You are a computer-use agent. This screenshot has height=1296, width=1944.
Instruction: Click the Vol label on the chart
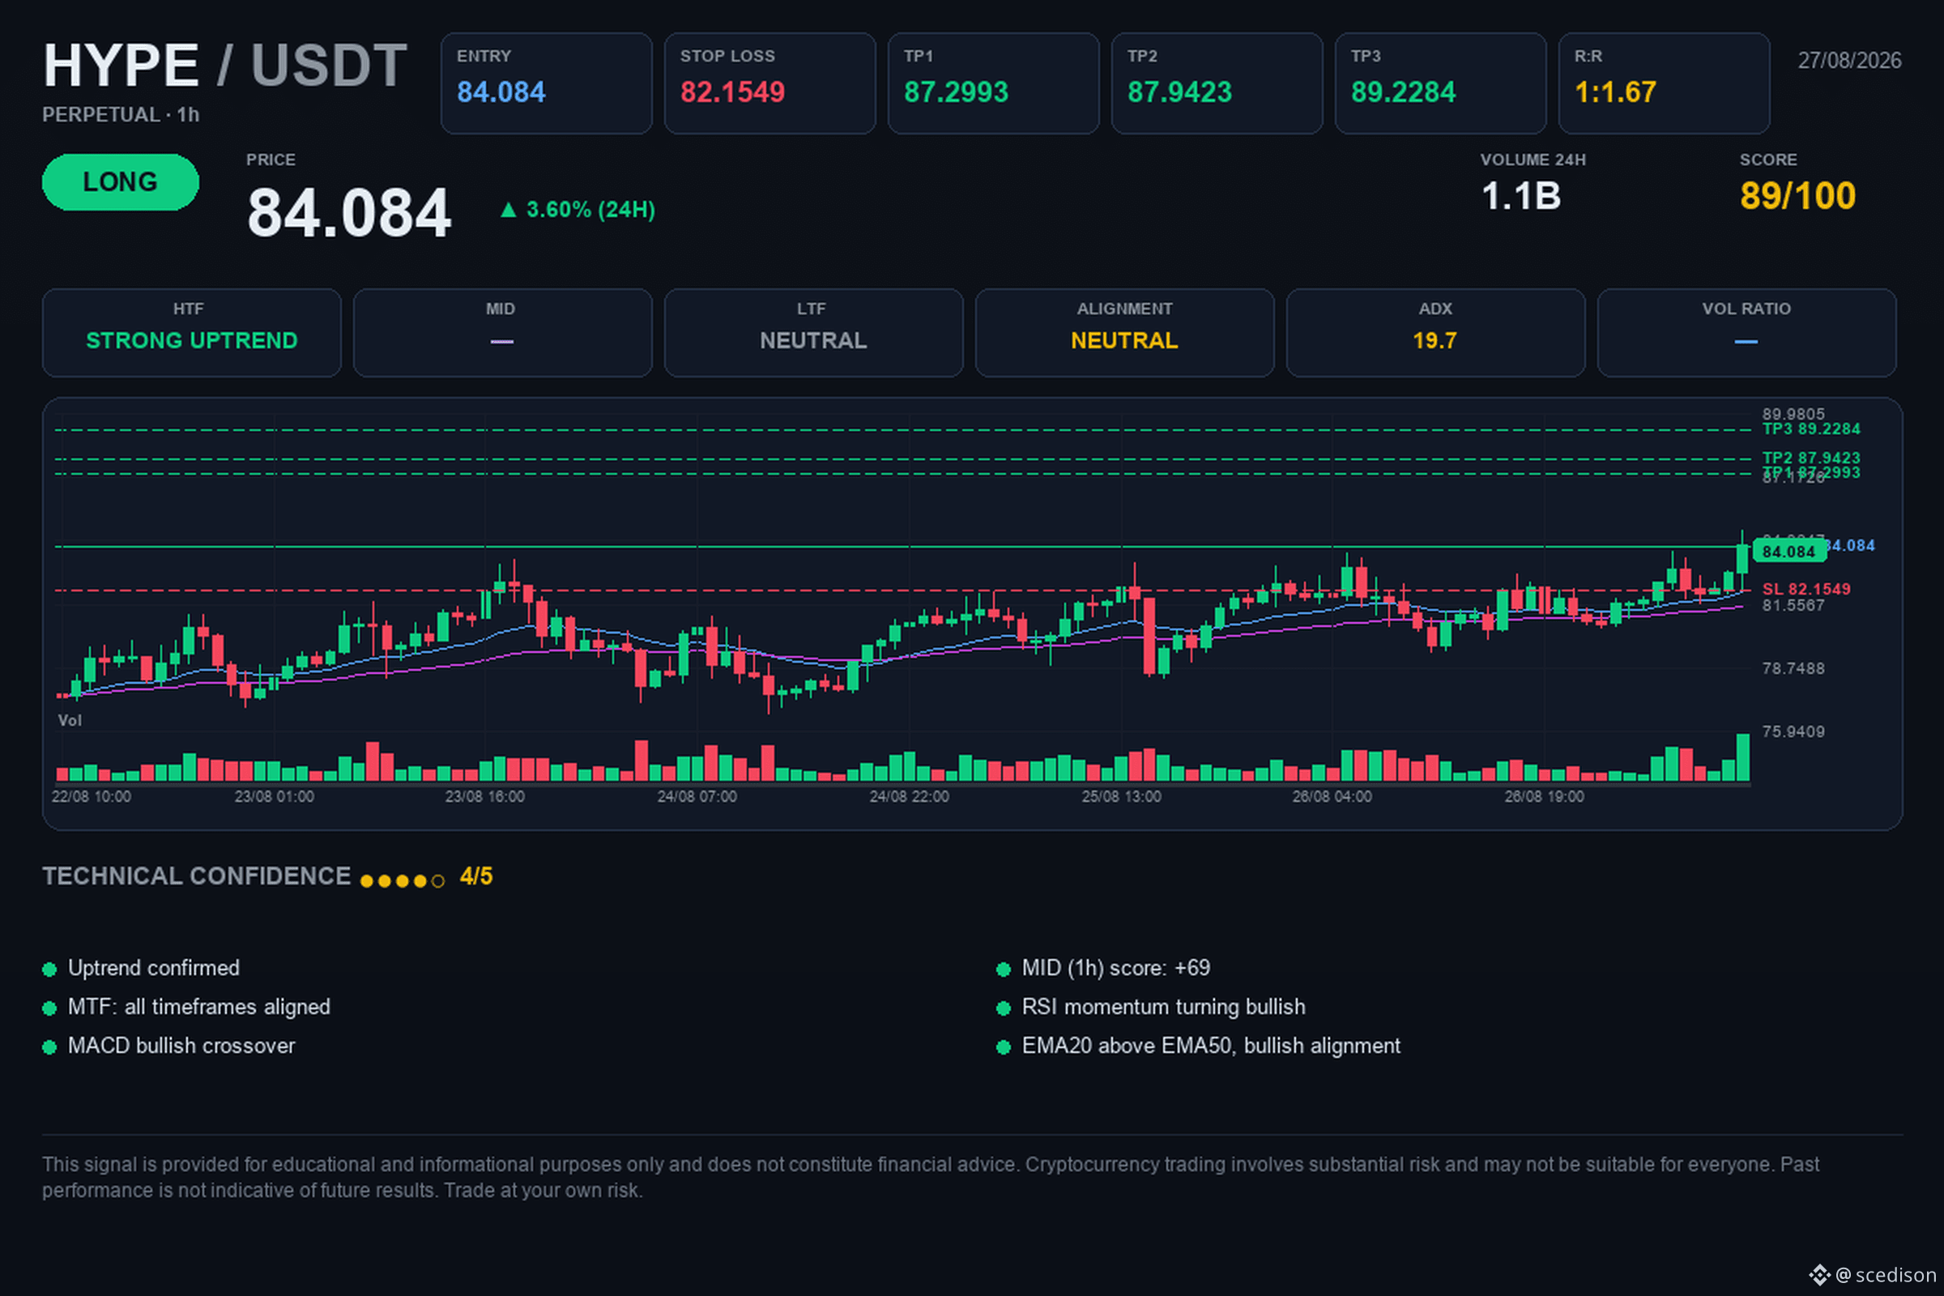coord(70,721)
